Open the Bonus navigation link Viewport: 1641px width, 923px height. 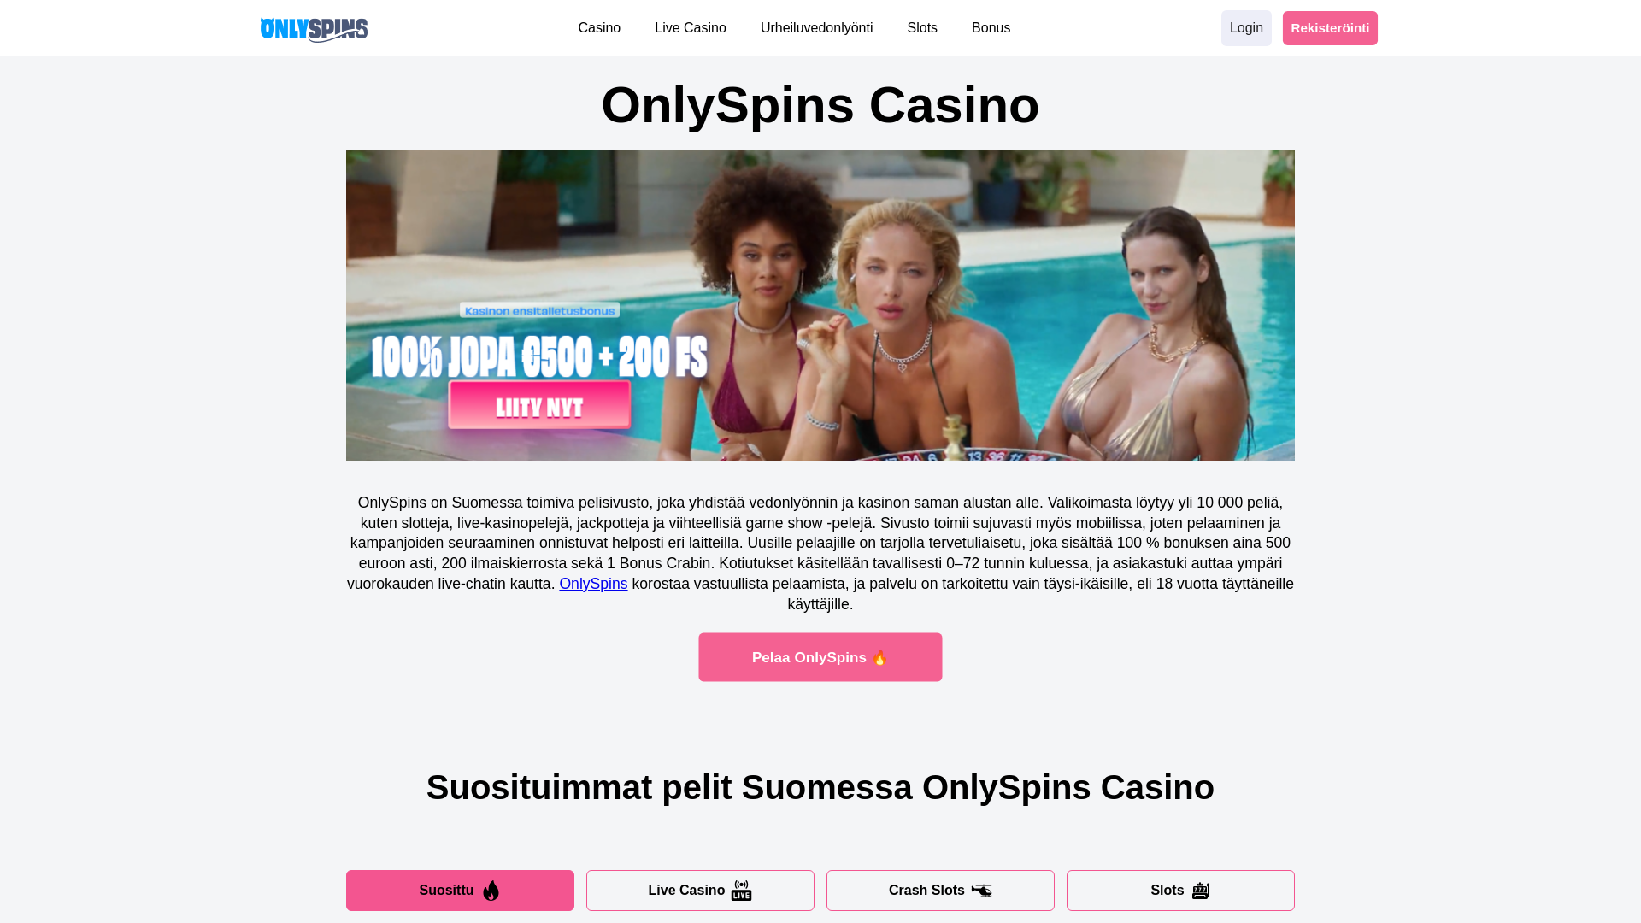[991, 28]
